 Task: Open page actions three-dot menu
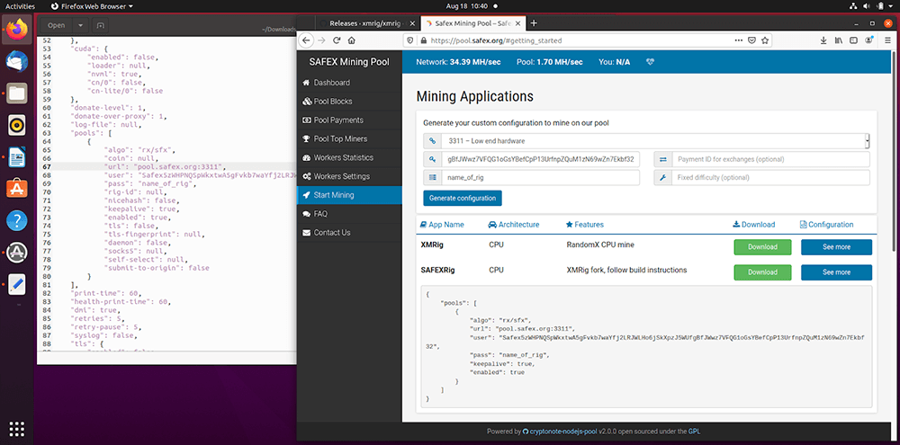(x=739, y=40)
